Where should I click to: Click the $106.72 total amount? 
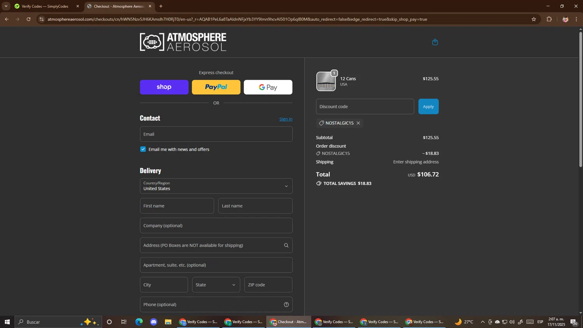(x=428, y=174)
